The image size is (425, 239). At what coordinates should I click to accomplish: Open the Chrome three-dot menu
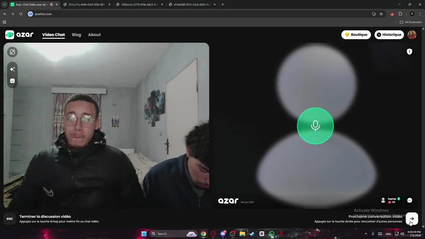420,14
